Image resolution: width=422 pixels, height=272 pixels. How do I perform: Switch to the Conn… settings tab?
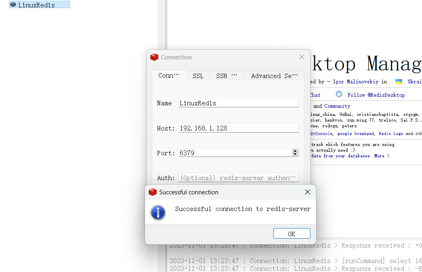(x=169, y=76)
